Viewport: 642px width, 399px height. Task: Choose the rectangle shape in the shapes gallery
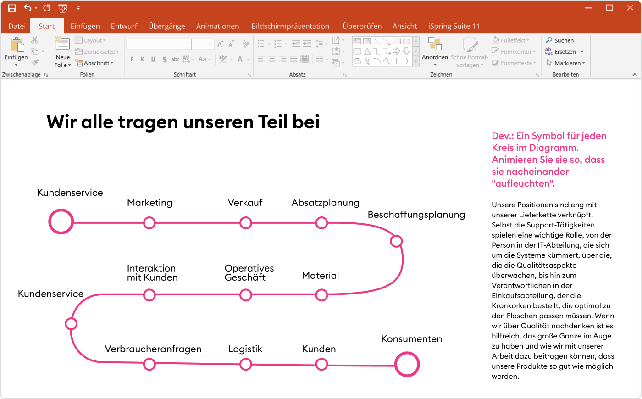tap(397, 41)
